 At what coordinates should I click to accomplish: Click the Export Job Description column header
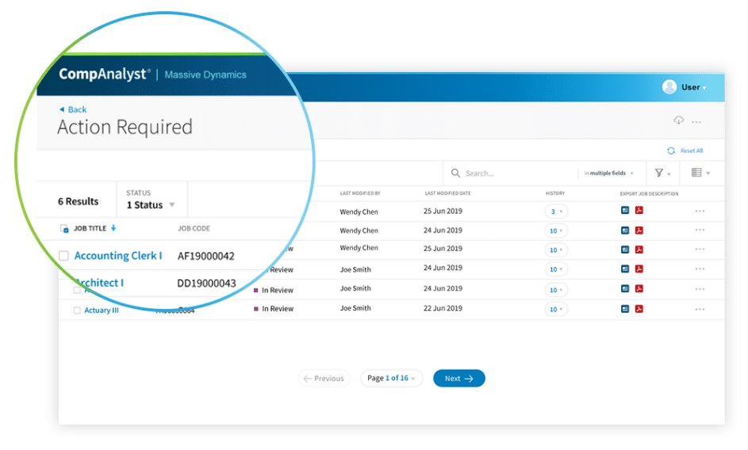[x=650, y=194]
